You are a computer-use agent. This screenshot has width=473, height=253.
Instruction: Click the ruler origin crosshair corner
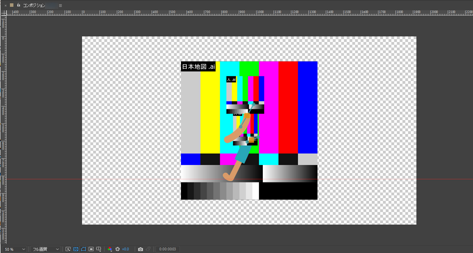(4, 13)
